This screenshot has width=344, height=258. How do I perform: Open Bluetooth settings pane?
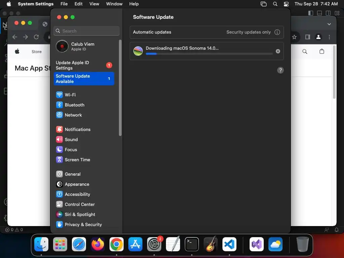[x=84, y=105]
